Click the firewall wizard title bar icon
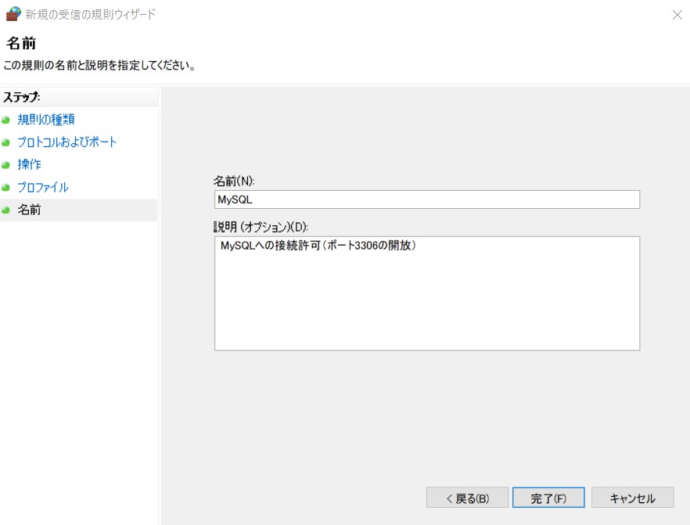 pos(13,13)
